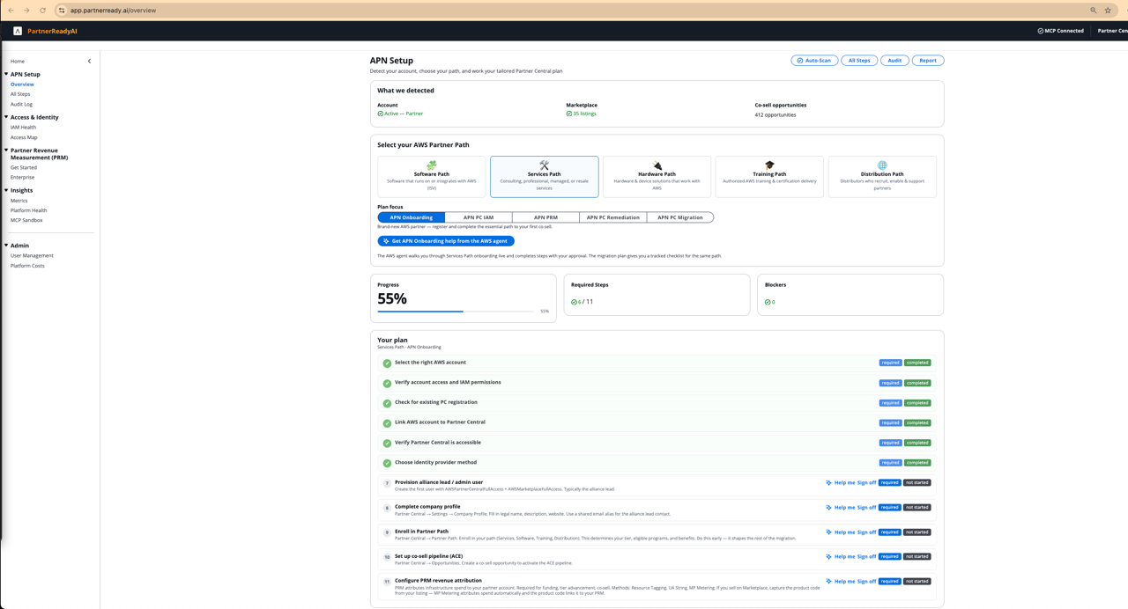
Task: Click the MCP Connected status indicator
Action: (1060, 31)
